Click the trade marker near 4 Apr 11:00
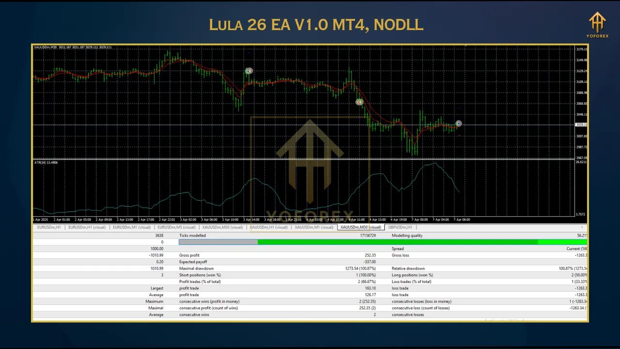 point(359,102)
